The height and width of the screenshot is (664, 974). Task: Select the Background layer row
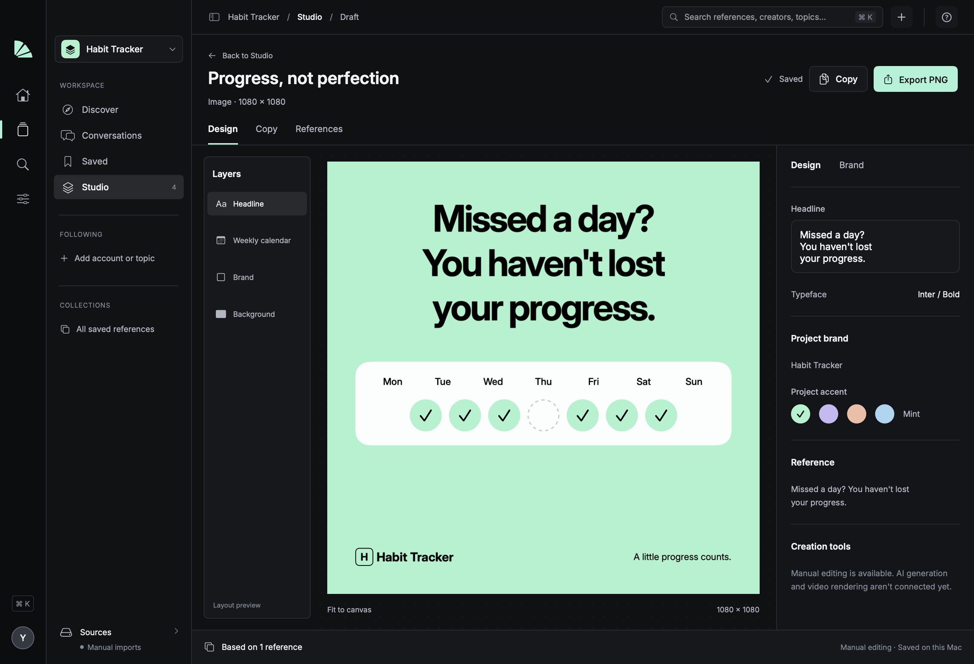tap(257, 314)
